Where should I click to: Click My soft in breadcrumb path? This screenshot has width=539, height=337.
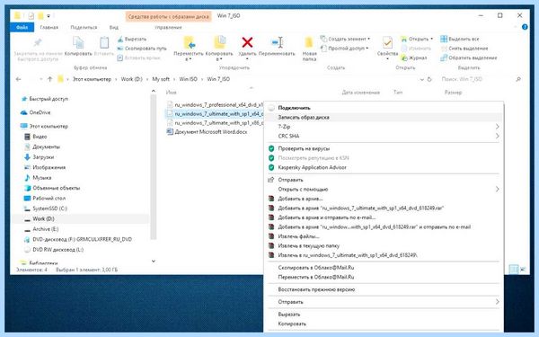pos(161,79)
